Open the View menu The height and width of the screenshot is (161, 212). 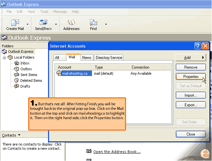tap(31, 12)
